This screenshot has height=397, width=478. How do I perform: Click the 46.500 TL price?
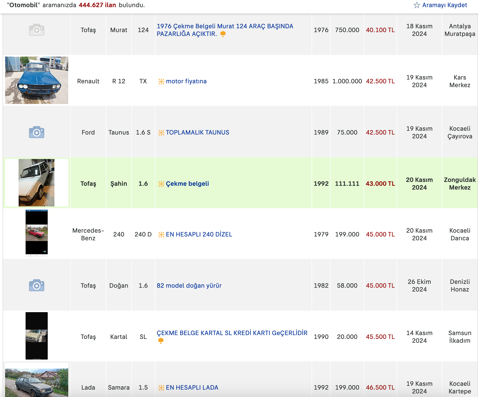(x=380, y=388)
